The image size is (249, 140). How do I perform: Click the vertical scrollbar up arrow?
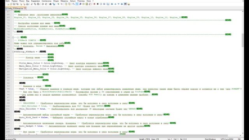tap(243, 11)
